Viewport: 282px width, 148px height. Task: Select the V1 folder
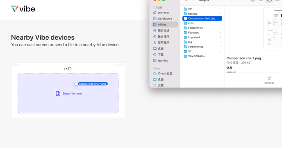point(202,51)
